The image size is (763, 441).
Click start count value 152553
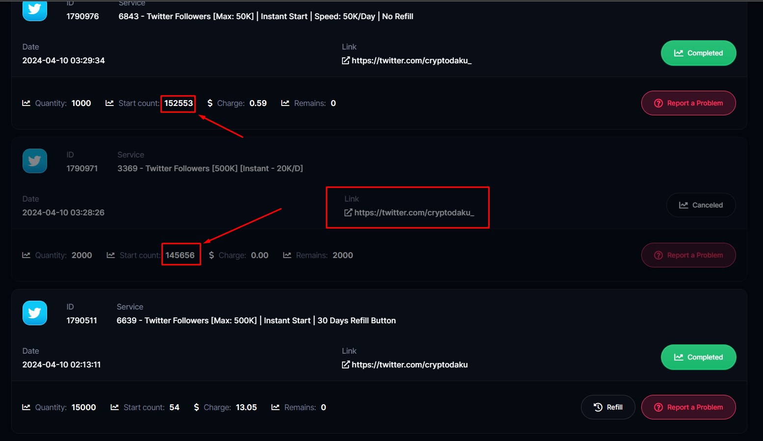click(x=179, y=103)
